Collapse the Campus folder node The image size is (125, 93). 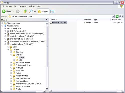(x=8, y=49)
